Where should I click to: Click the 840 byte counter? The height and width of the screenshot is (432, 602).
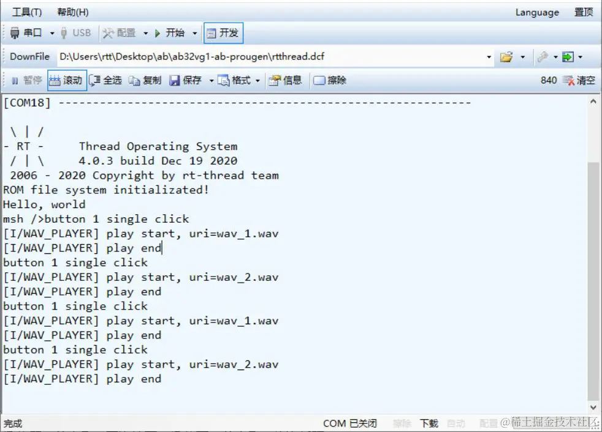click(549, 80)
